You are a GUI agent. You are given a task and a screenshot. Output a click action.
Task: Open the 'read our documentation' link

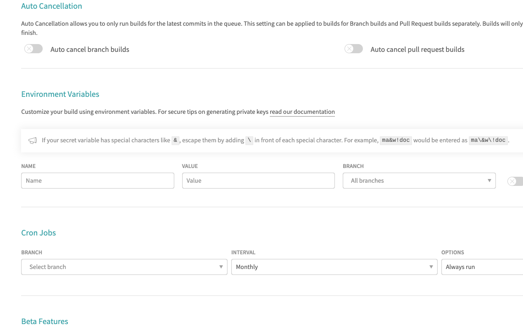coord(302,112)
